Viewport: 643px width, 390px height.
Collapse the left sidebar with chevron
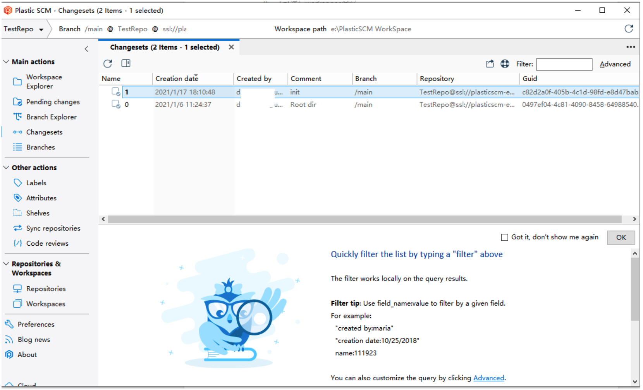(86, 49)
